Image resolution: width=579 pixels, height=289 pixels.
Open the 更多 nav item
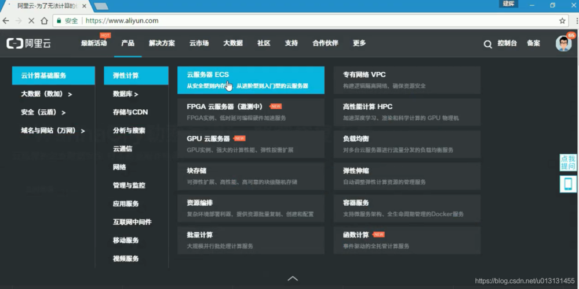point(359,43)
